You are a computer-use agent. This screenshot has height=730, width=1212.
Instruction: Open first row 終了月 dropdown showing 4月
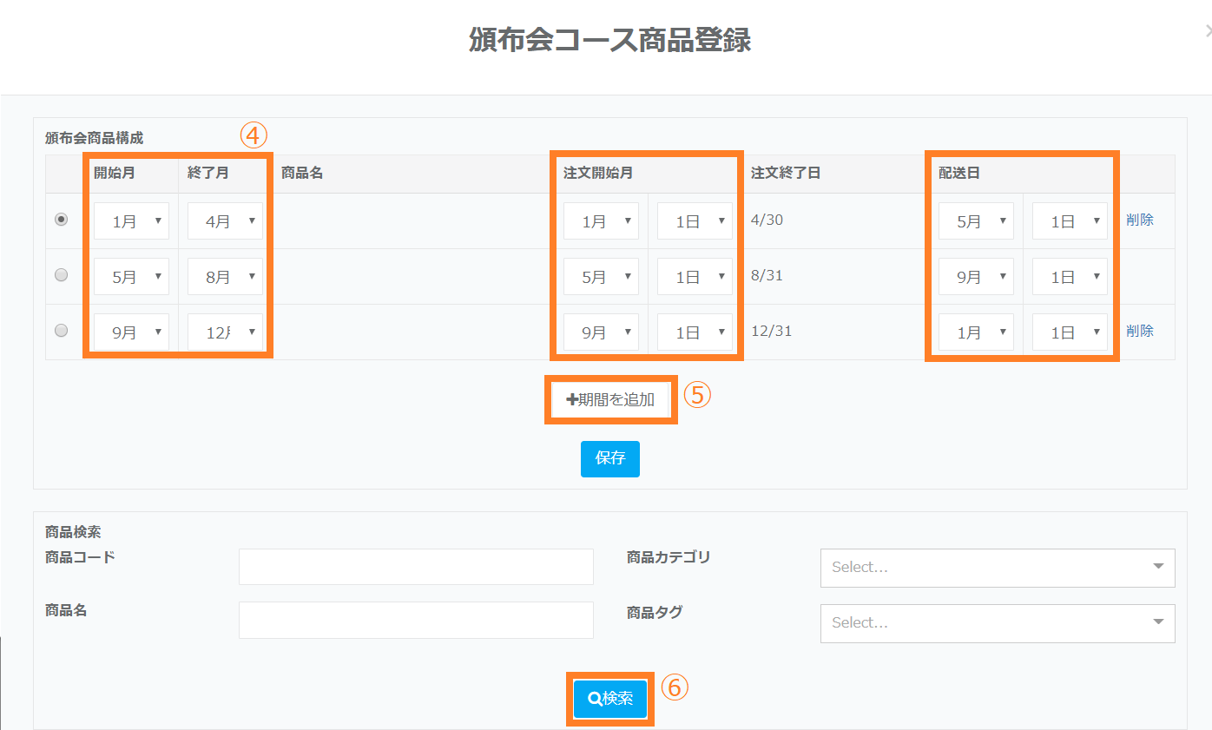(x=225, y=221)
